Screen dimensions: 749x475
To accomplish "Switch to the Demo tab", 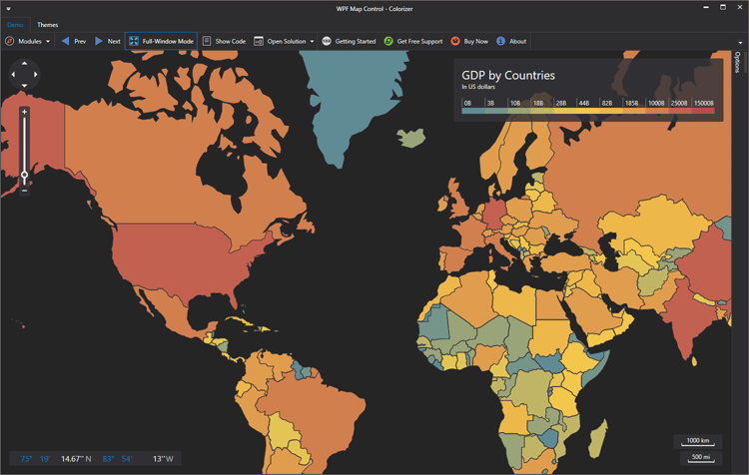I will (16, 24).
